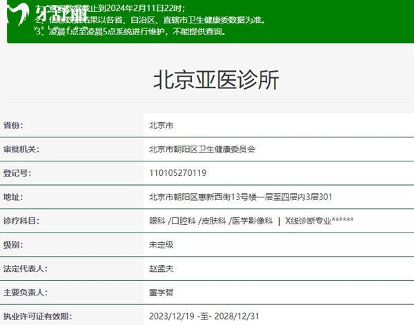
Task: Click the 级别 label
Action: click(13, 245)
